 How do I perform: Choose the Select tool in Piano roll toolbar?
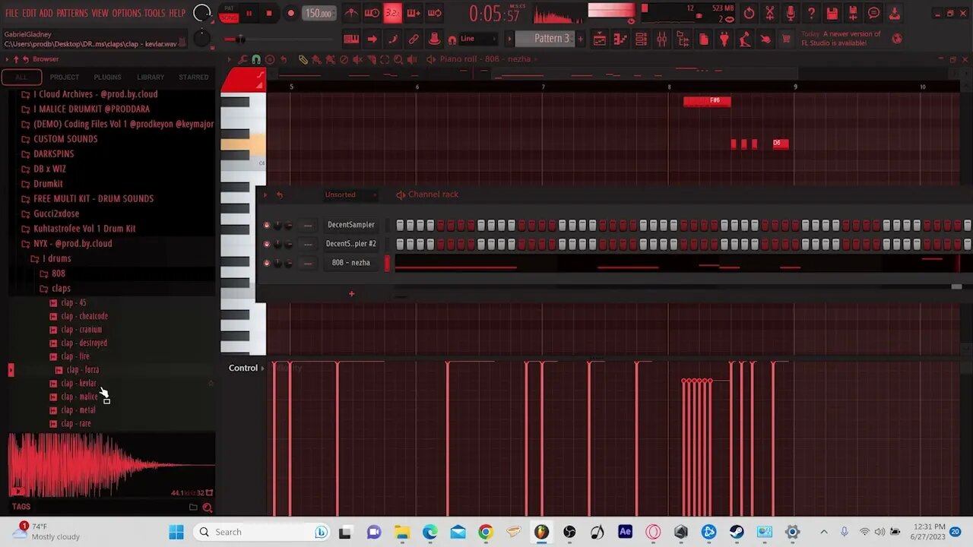(385, 59)
